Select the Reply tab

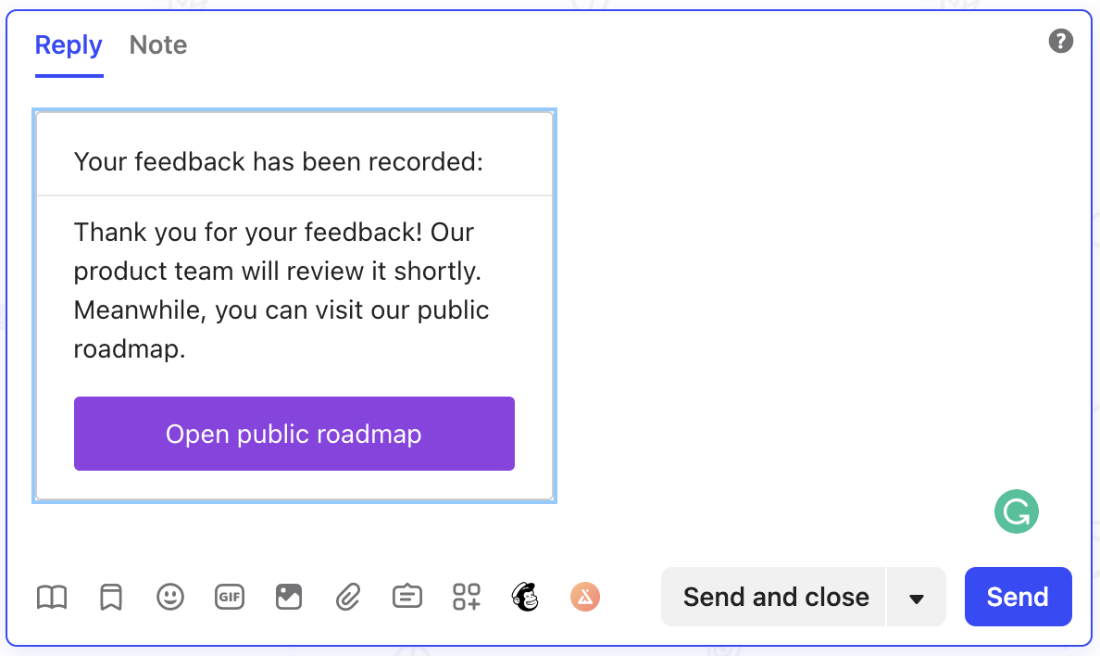pos(69,45)
